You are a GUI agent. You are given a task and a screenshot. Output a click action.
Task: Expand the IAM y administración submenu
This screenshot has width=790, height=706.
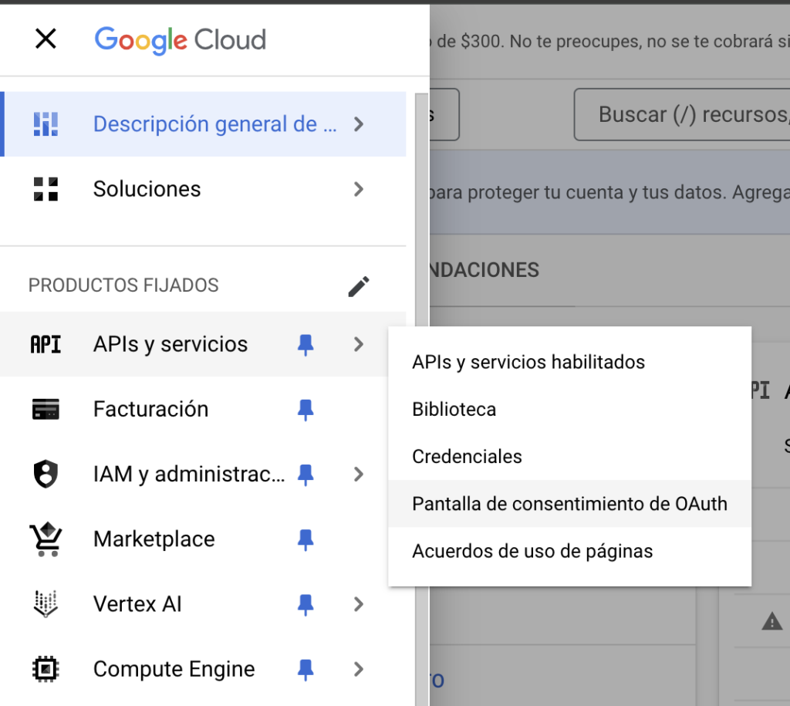[x=358, y=474]
